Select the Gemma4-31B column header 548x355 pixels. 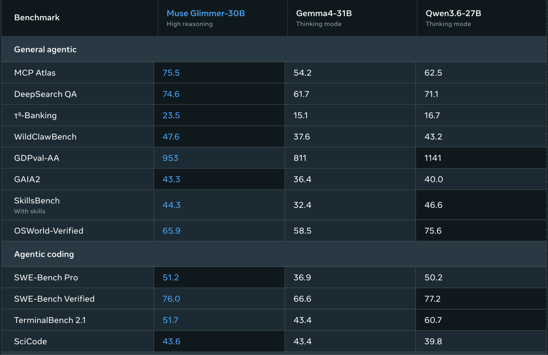point(324,13)
